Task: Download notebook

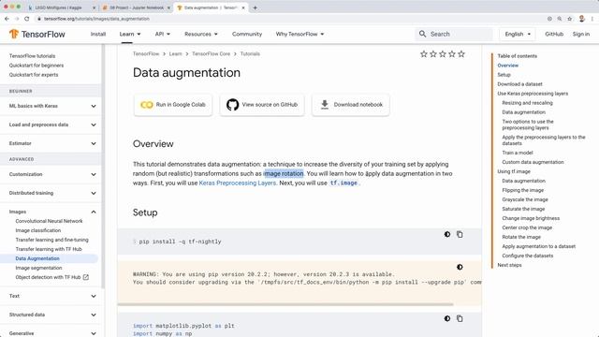Action: coord(351,105)
